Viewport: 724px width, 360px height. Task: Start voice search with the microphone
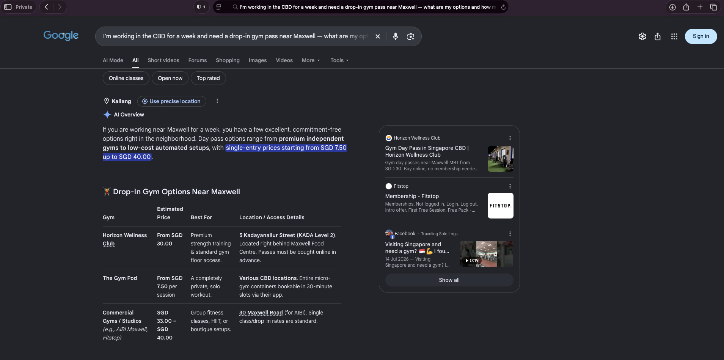coord(396,36)
